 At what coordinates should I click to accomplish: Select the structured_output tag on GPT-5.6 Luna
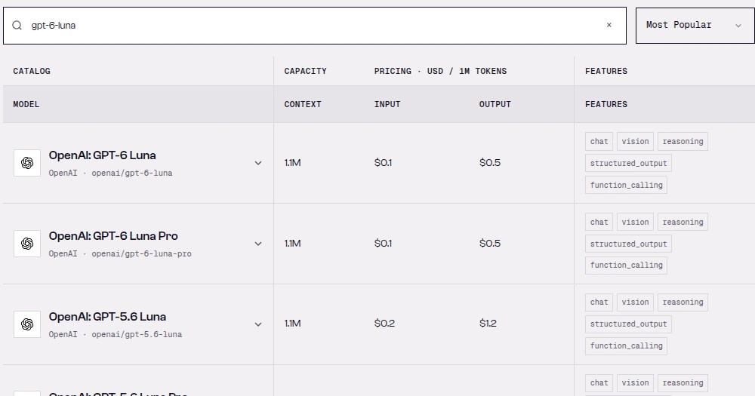[628, 324]
